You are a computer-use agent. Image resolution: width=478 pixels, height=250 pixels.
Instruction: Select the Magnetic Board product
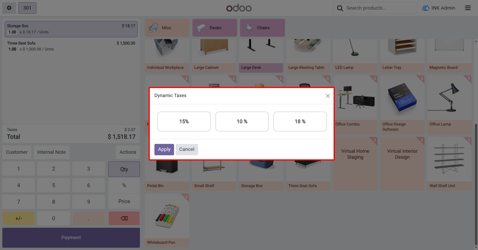tap(449, 56)
